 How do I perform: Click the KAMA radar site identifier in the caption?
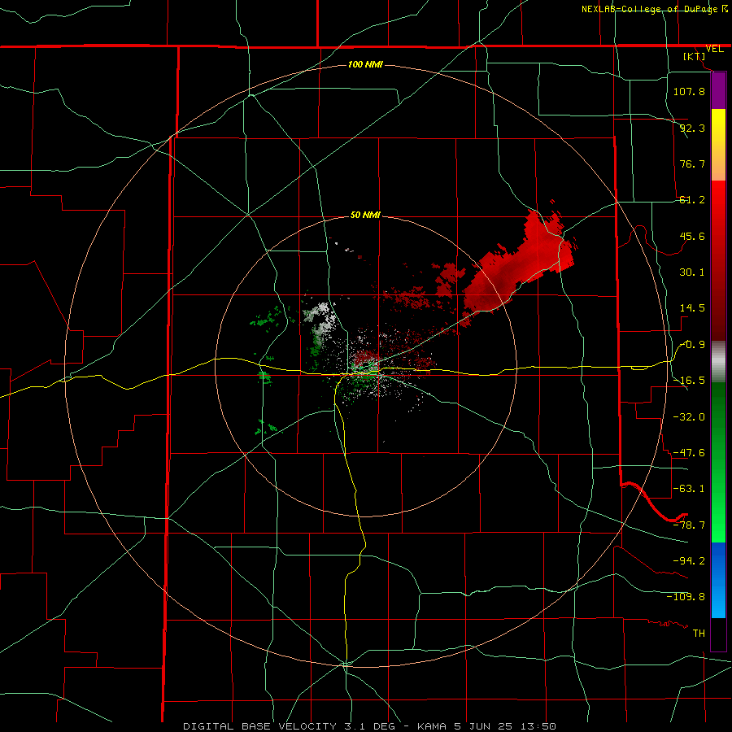(x=432, y=726)
